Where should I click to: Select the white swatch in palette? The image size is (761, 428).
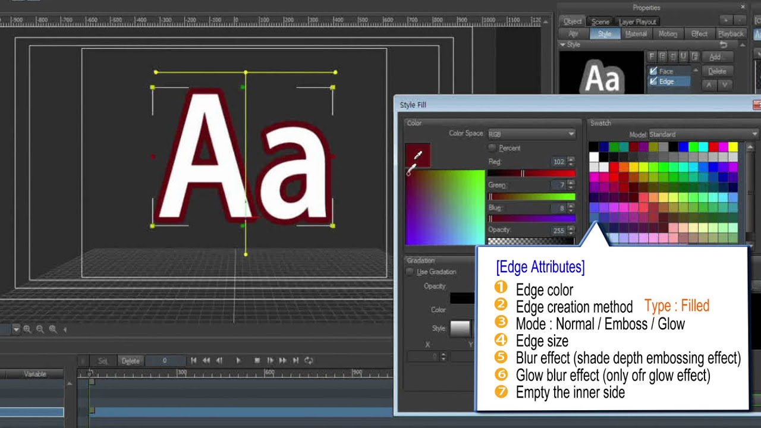click(594, 157)
